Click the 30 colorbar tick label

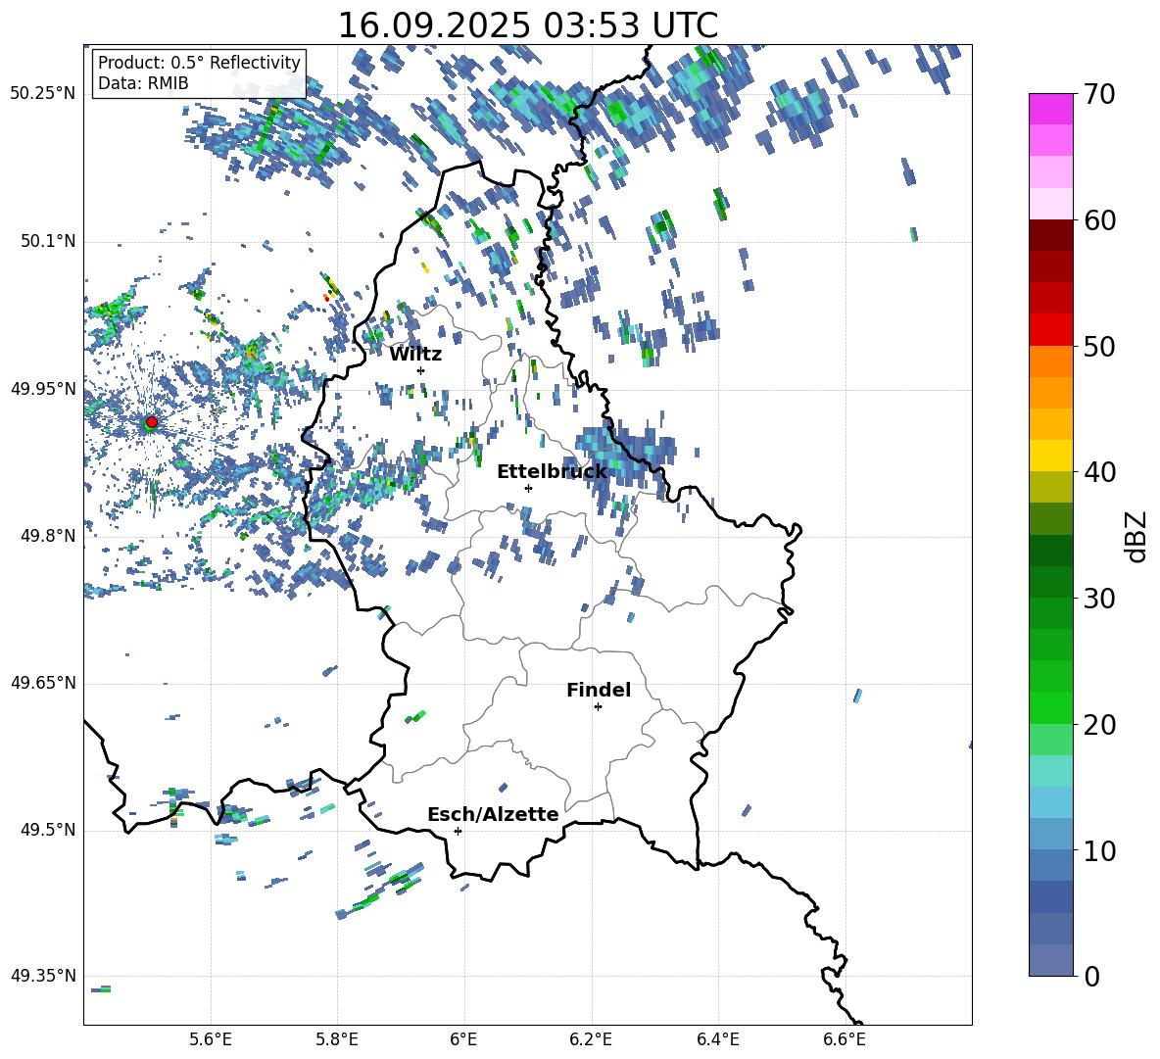[1099, 598]
